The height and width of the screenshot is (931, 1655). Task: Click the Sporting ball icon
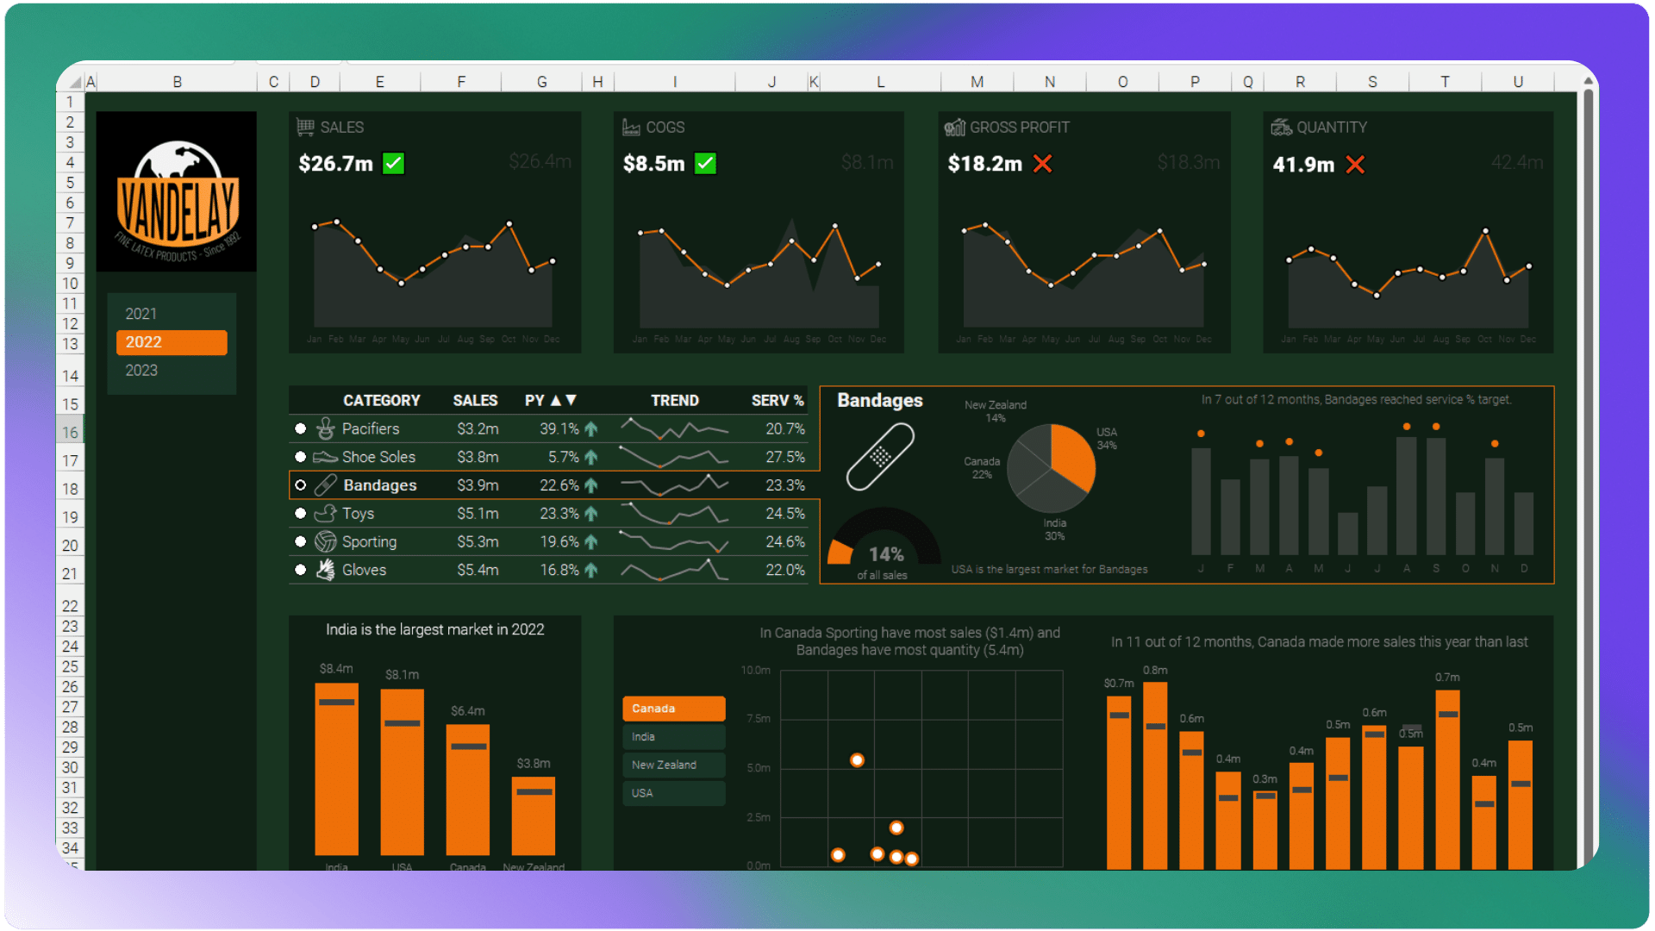click(325, 541)
